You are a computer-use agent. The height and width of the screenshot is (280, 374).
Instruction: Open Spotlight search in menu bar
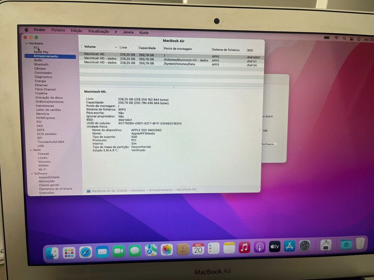pyautogui.click(x=344, y=38)
